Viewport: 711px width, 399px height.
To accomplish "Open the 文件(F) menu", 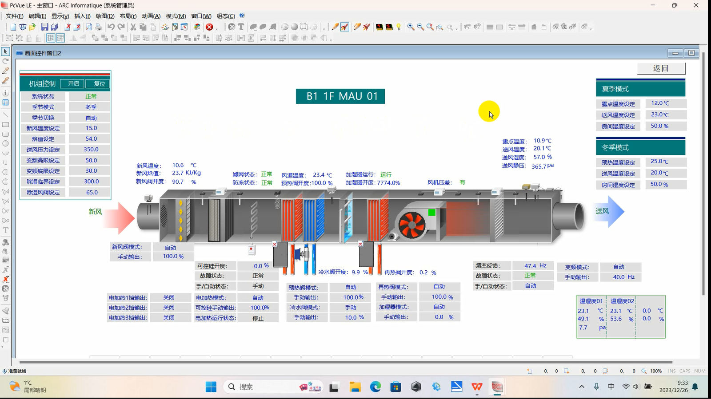I will pyautogui.click(x=14, y=16).
